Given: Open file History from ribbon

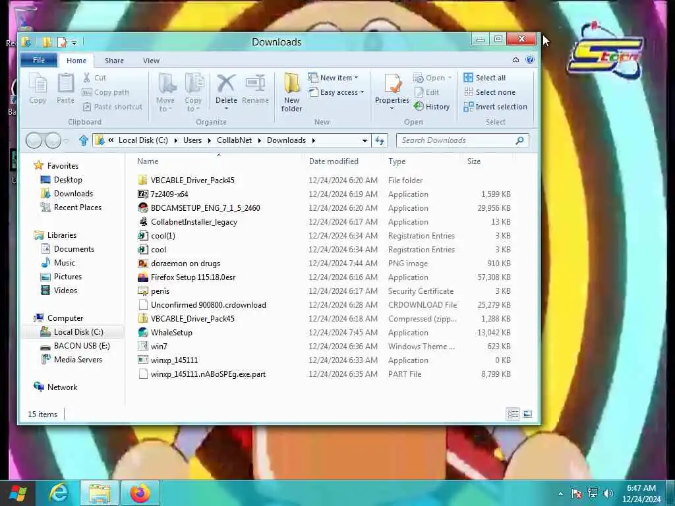Looking at the screenshot, I should (431, 107).
